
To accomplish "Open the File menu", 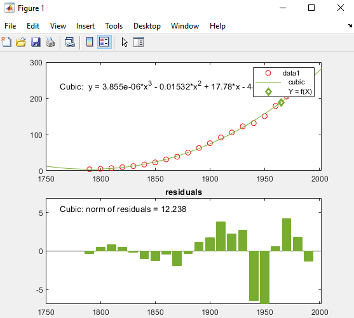I will click(x=10, y=26).
